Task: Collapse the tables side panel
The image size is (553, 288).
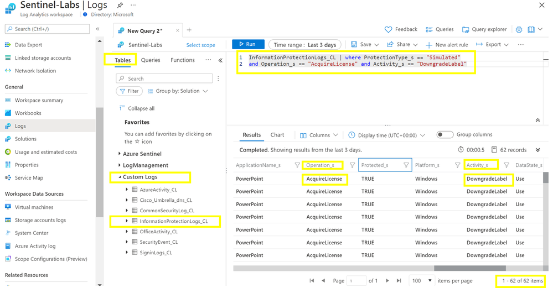Action: (x=220, y=60)
